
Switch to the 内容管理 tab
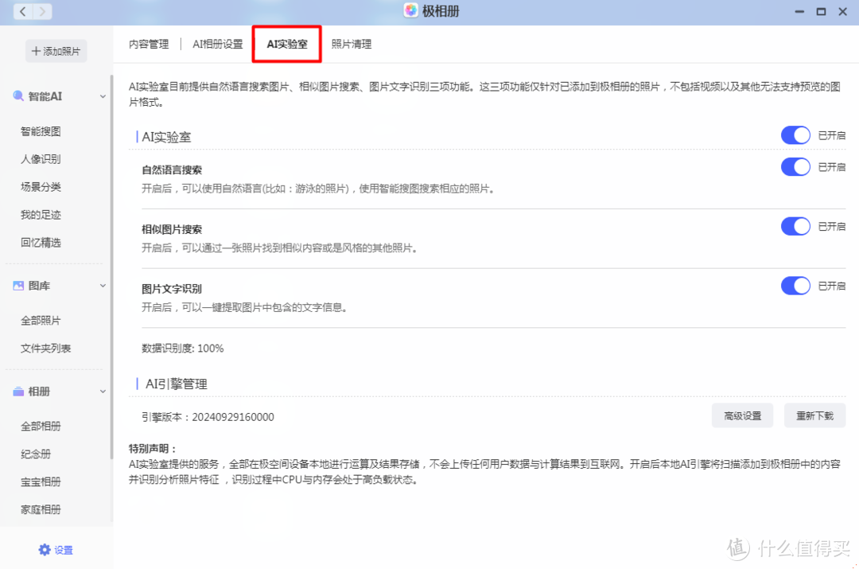[x=148, y=45]
